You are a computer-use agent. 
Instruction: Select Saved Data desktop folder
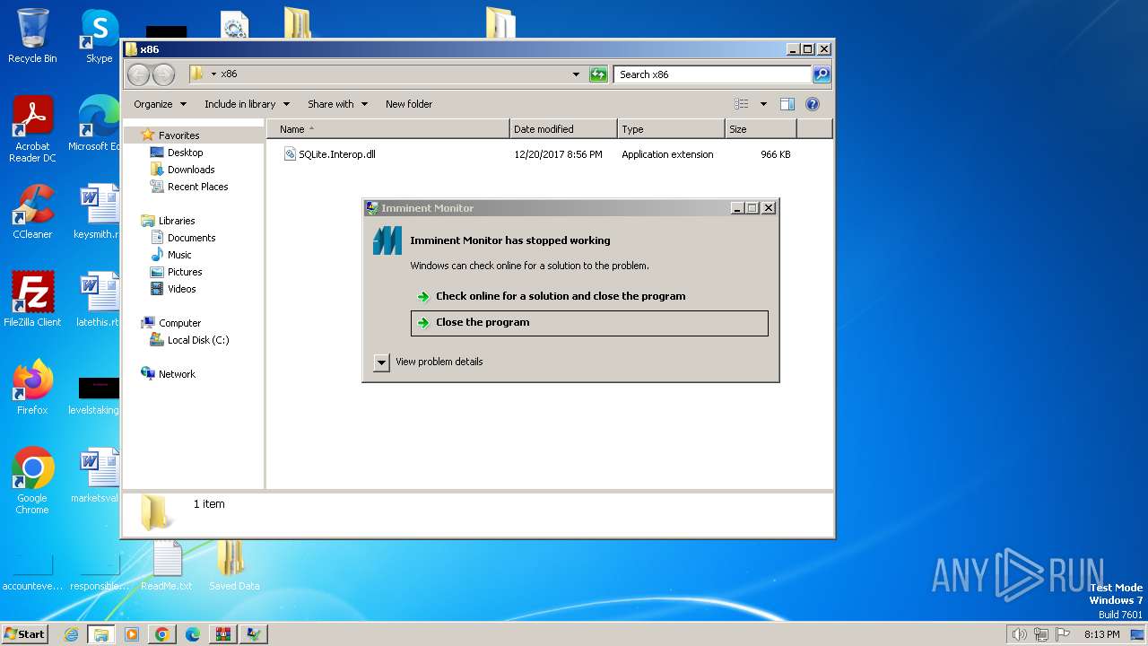(x=233, y=565)
